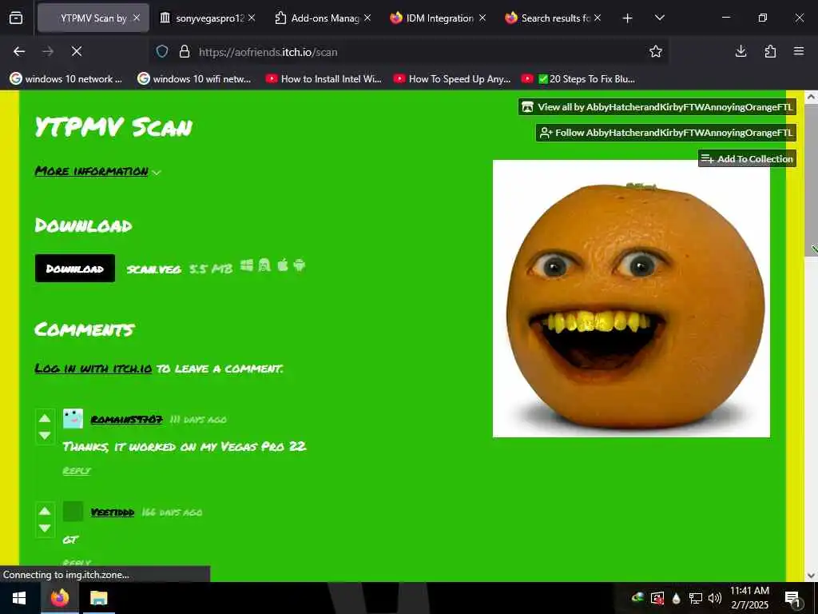Switch to the sonyvegaspro12 tab

click(207, 18)
